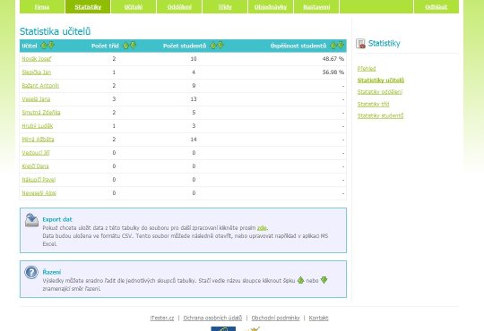Sort Úspěšnost studentů ascending with up arrow
Viewport: 484px width, 331px height.
(333, 46)
